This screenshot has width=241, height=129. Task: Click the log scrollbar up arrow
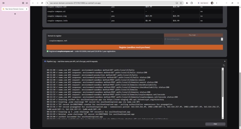(222, 69)
